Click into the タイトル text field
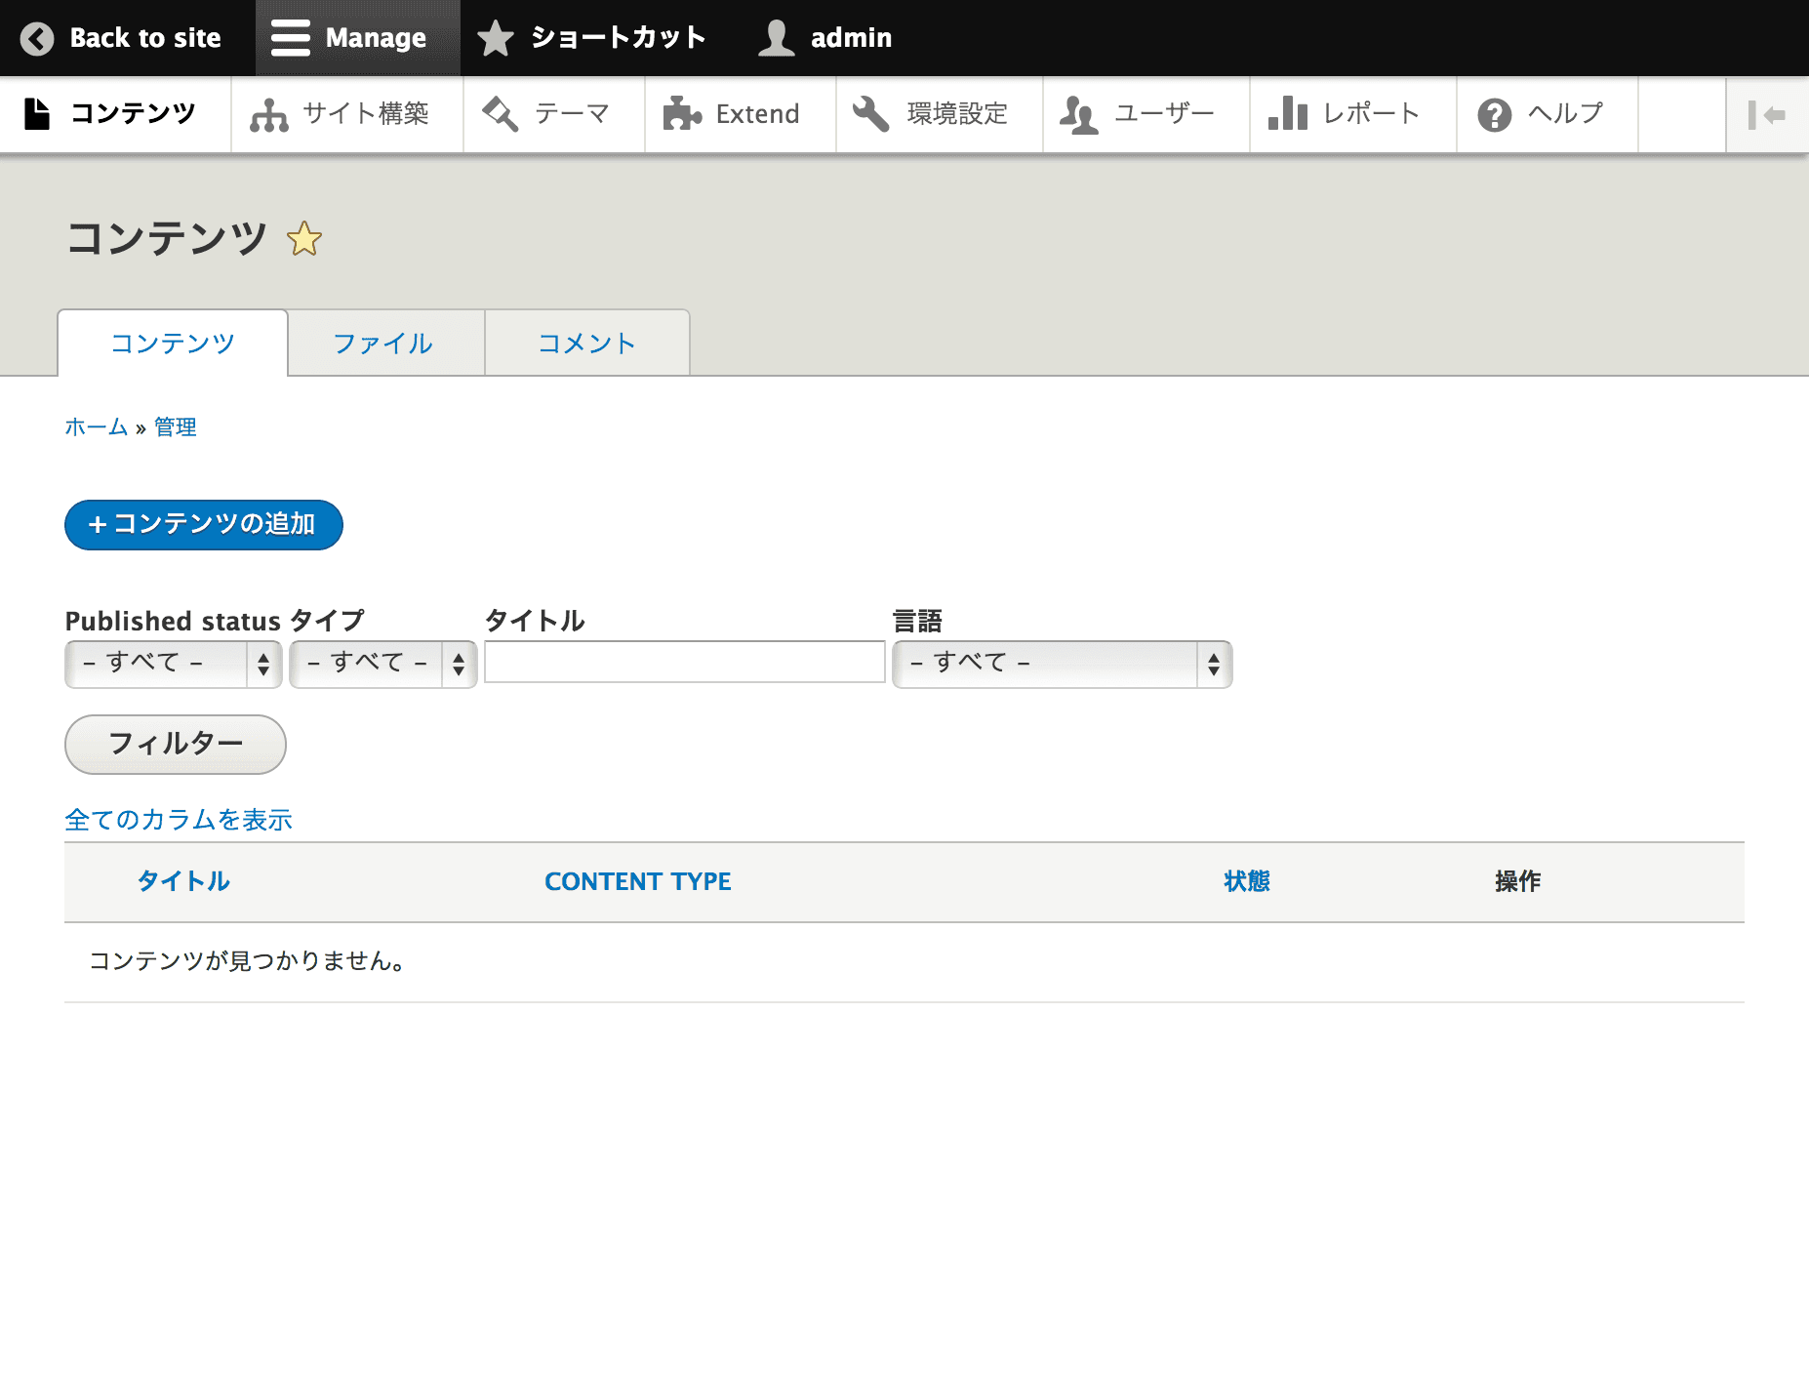Image resolution: width=1809 pixels, height=1378 pixels. 685,663
